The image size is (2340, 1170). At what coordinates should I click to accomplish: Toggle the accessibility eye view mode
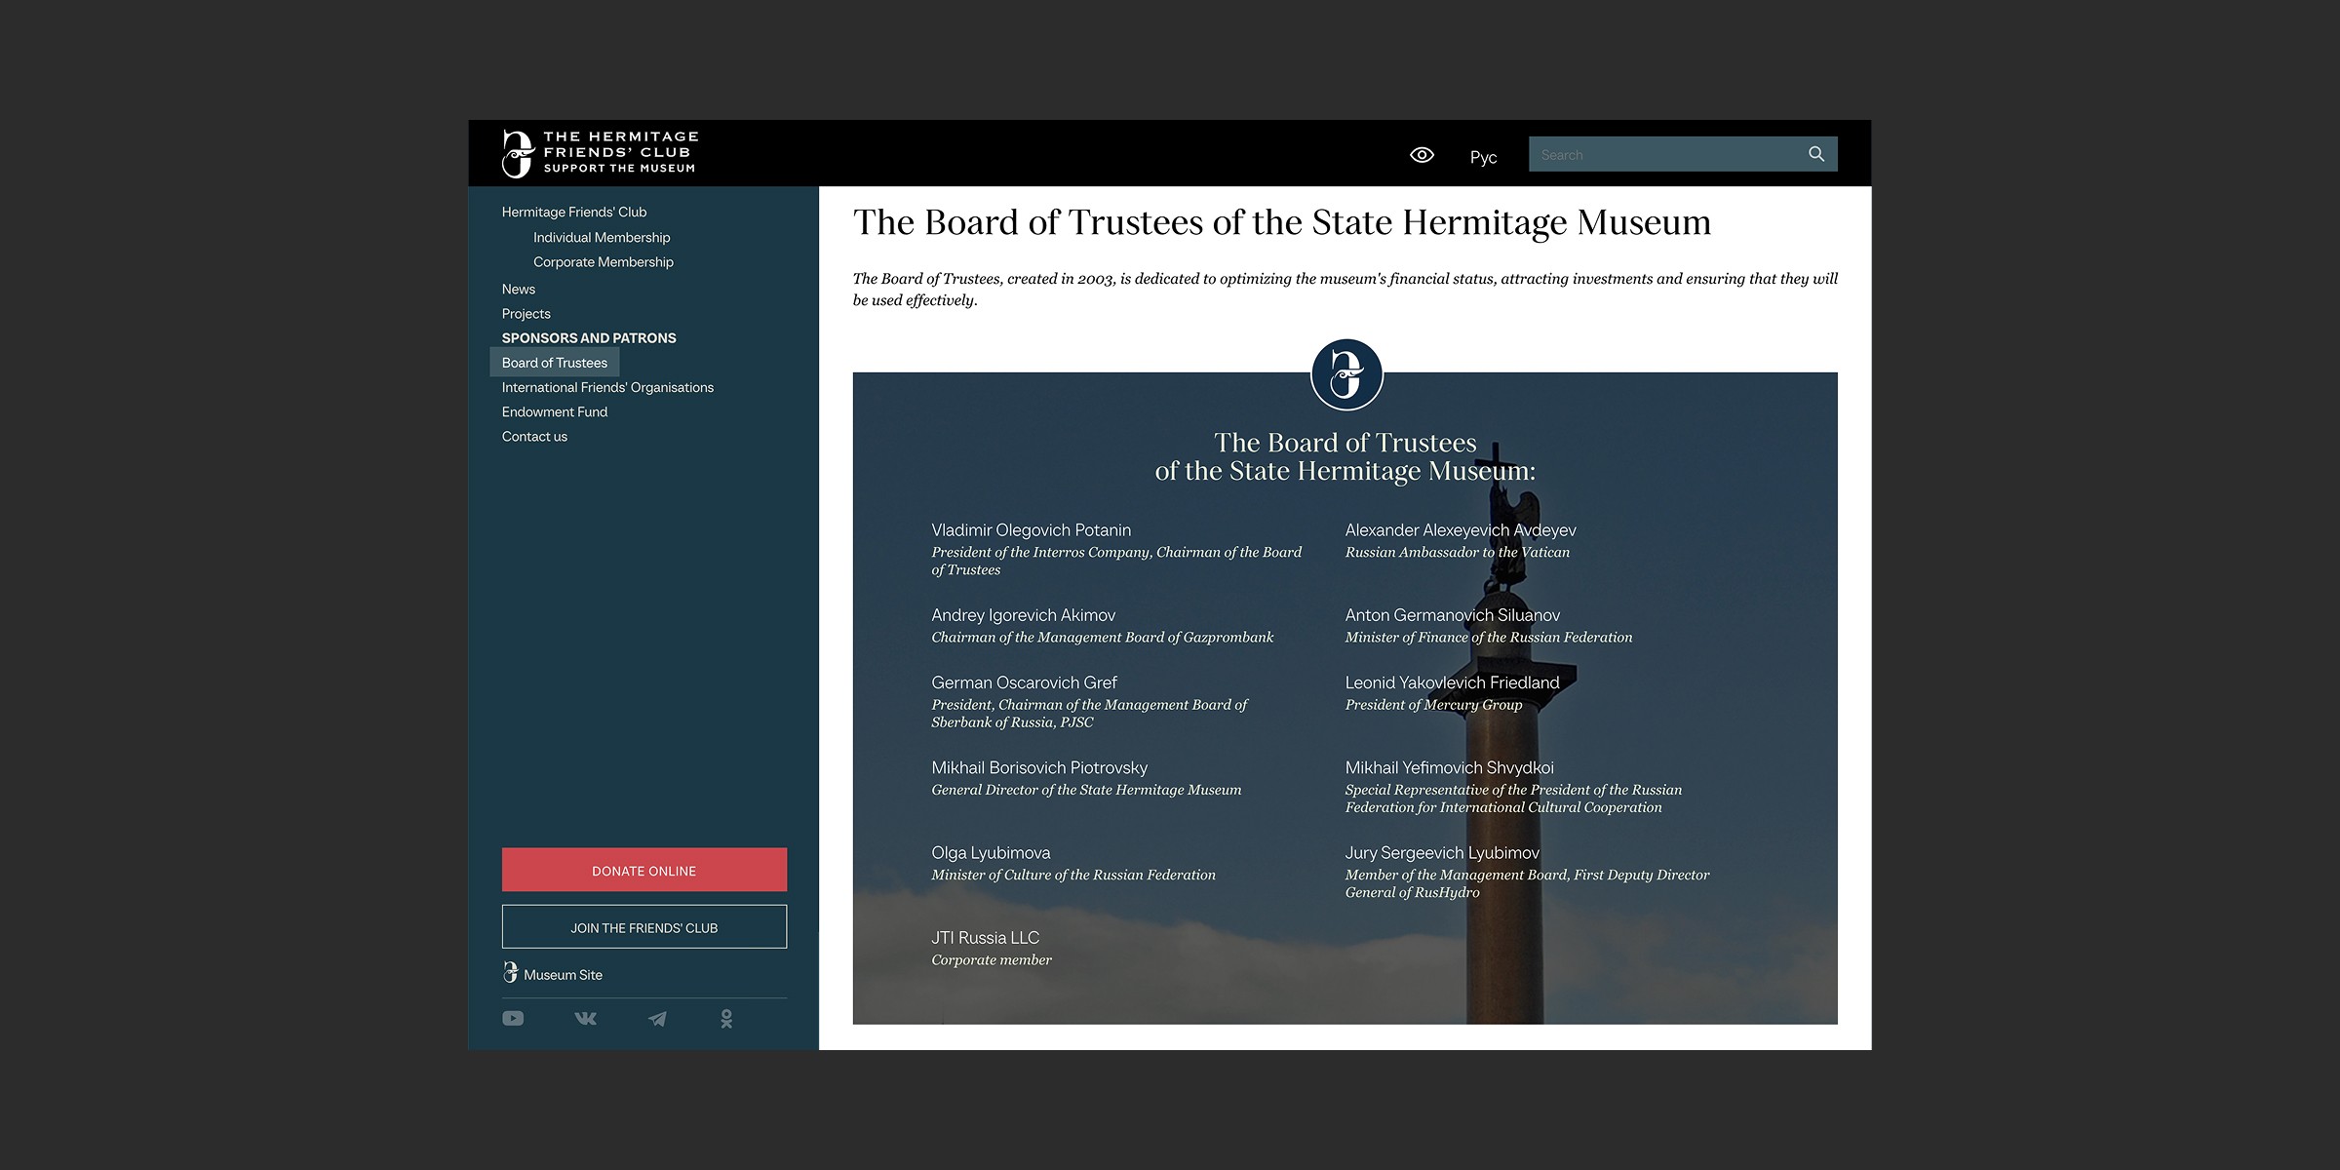(1422, 155)
